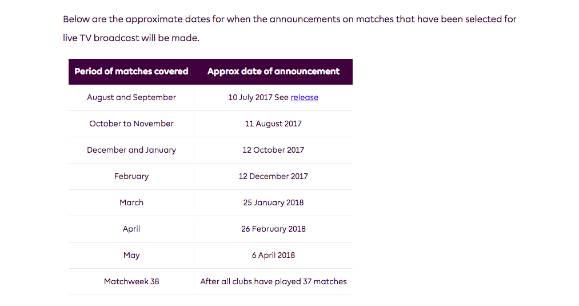Click the '12 December 2017' date
Screen dimensions: 579x306
(273, 176)
